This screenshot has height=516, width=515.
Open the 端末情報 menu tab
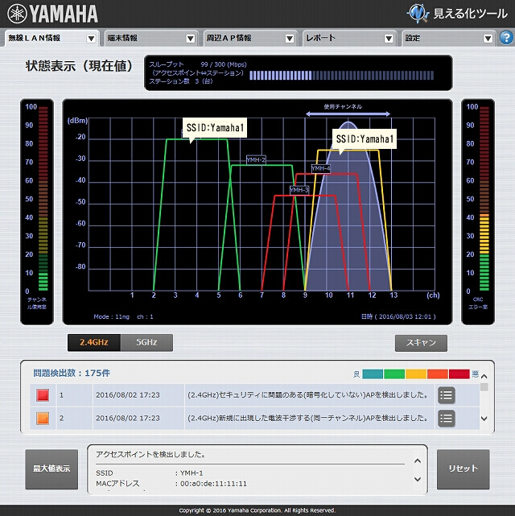151,38
